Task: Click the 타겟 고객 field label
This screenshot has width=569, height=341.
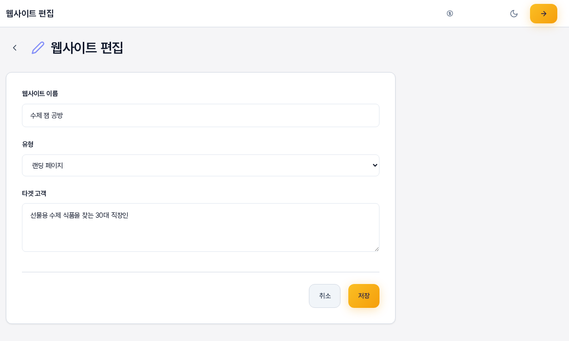Action: (34, 193)
